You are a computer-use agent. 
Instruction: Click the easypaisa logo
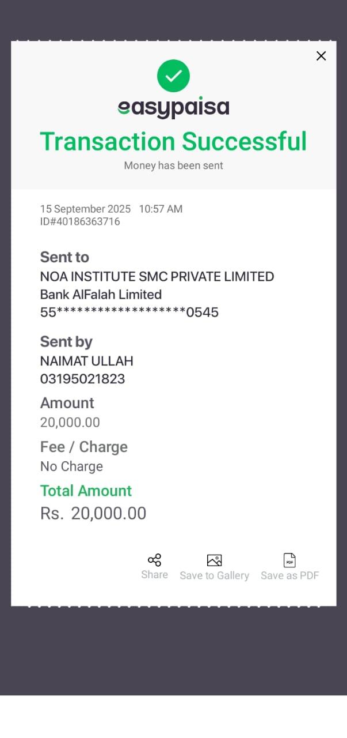[173, 107]
